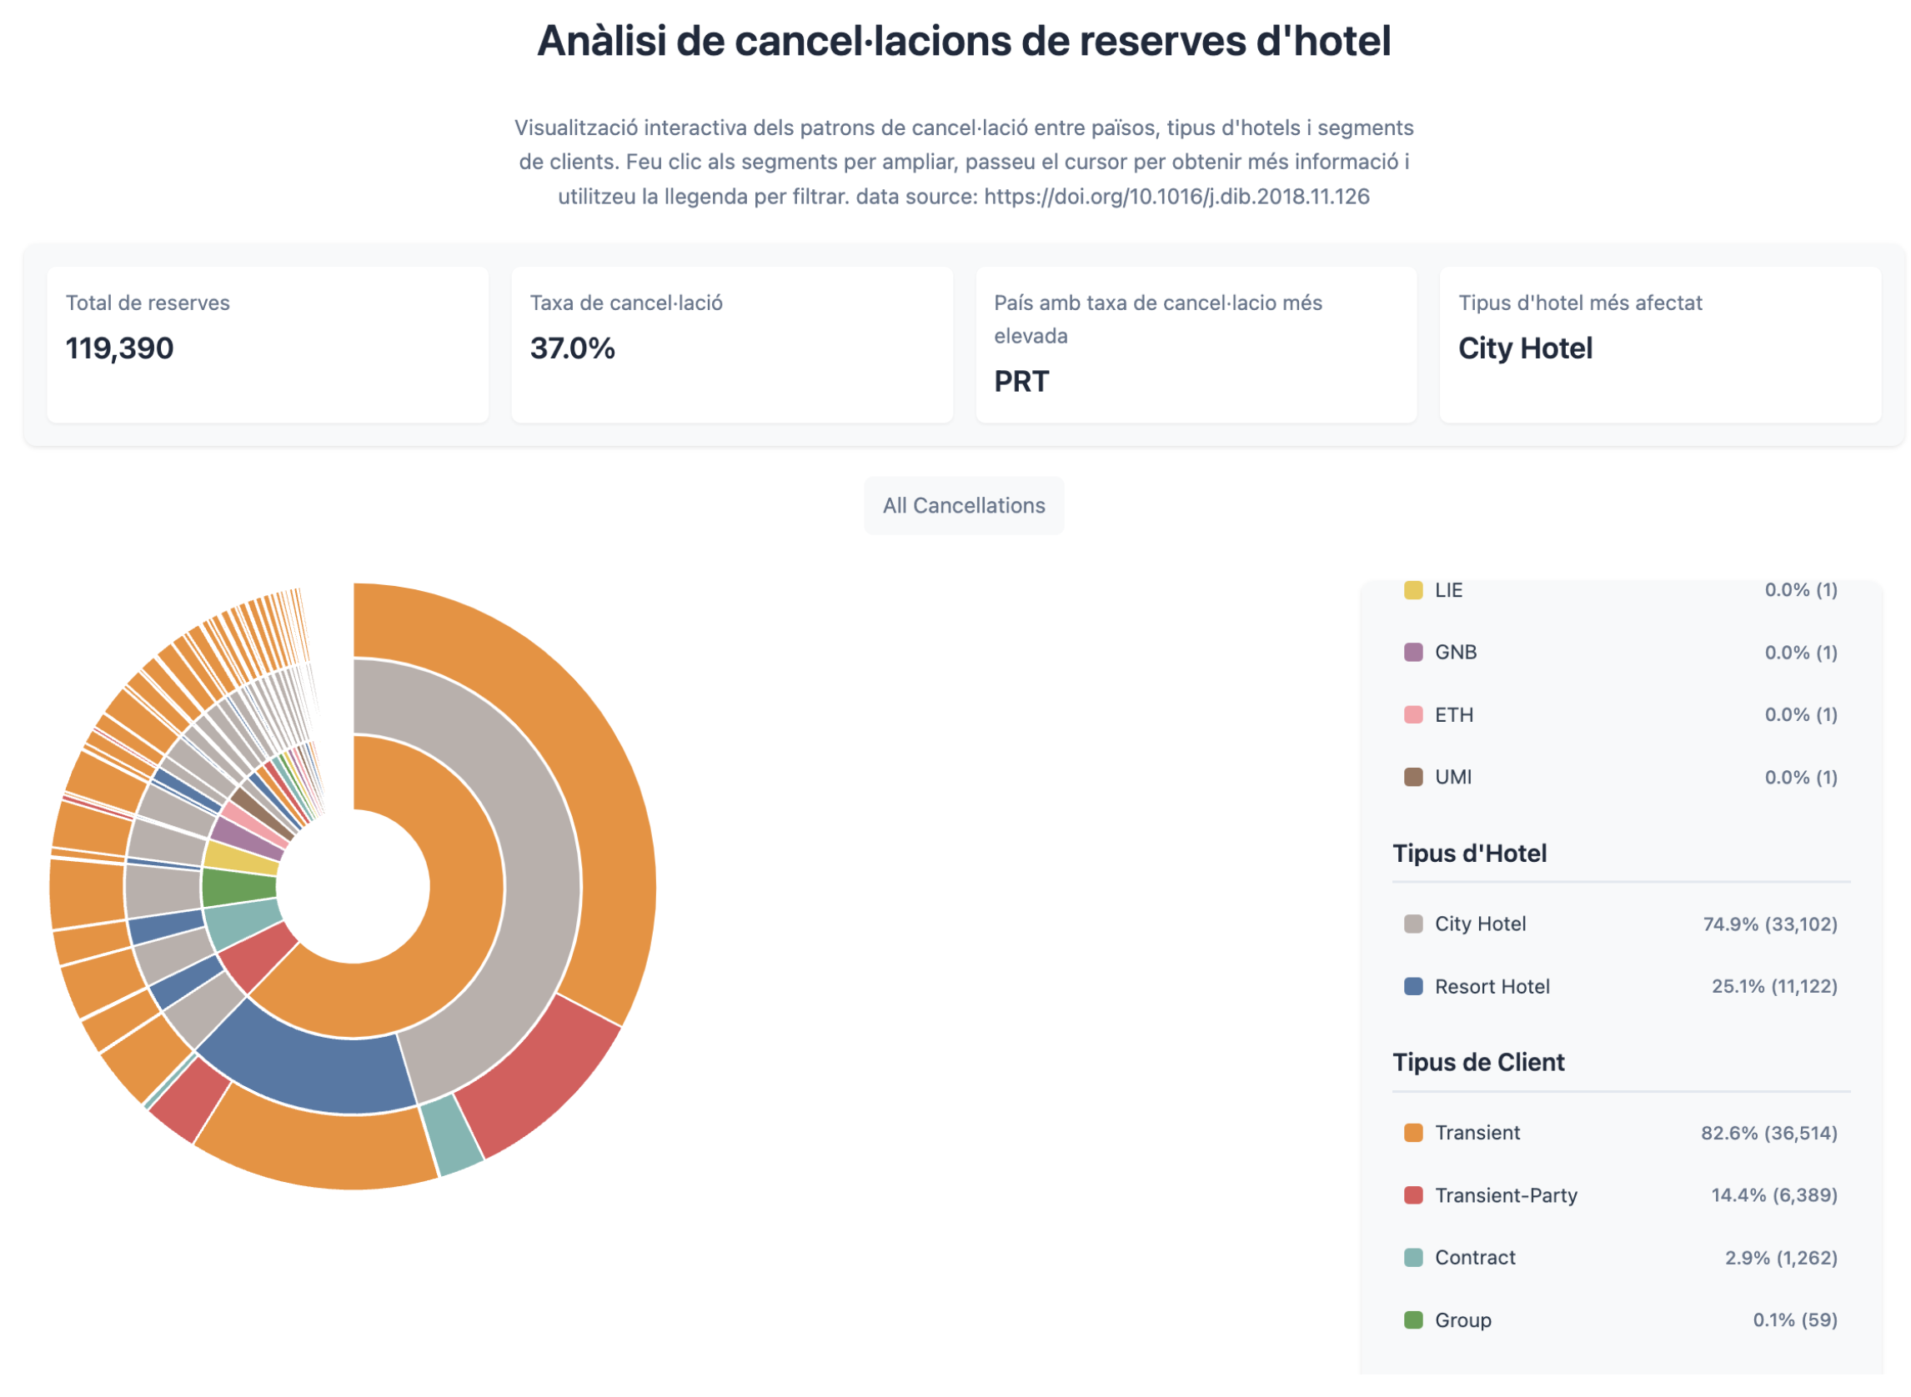The image size is (1911, 1397).
Task: Click the ETH pink legend swatch
Action: [1412, 714]
